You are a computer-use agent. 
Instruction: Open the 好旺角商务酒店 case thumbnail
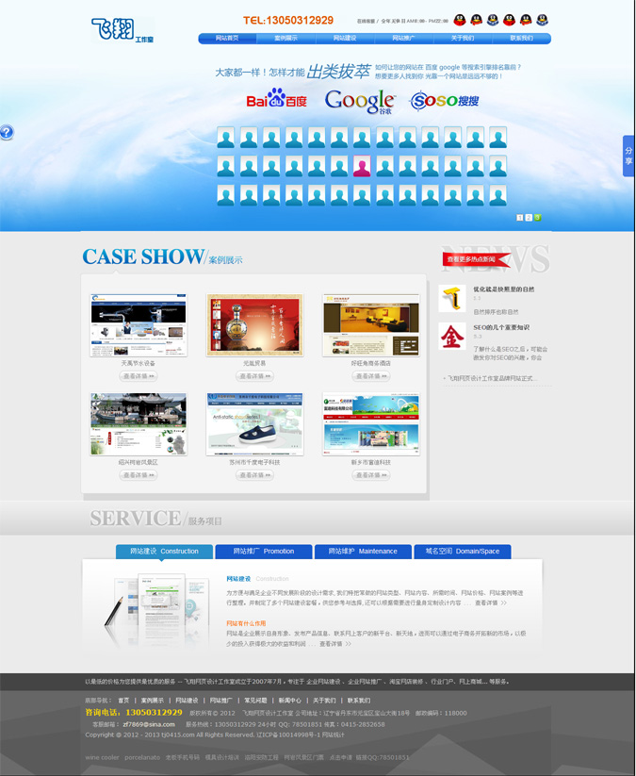[x=371, y=324]
